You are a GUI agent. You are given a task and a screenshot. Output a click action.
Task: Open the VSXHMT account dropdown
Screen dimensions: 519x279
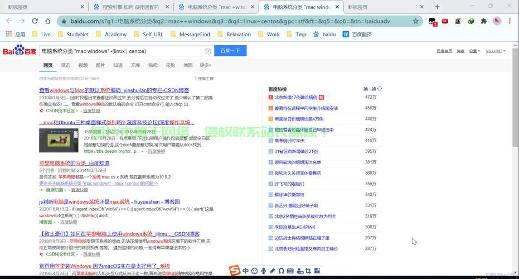tap(496, 51)
